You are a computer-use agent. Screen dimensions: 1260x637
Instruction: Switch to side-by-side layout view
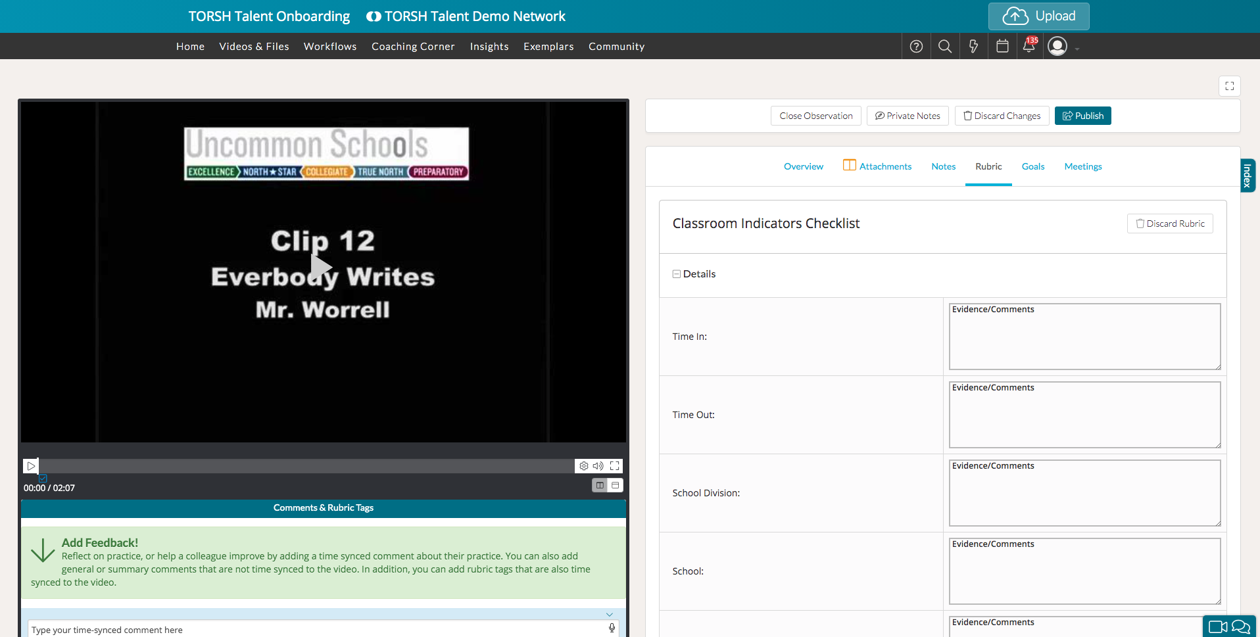[600, 485]
